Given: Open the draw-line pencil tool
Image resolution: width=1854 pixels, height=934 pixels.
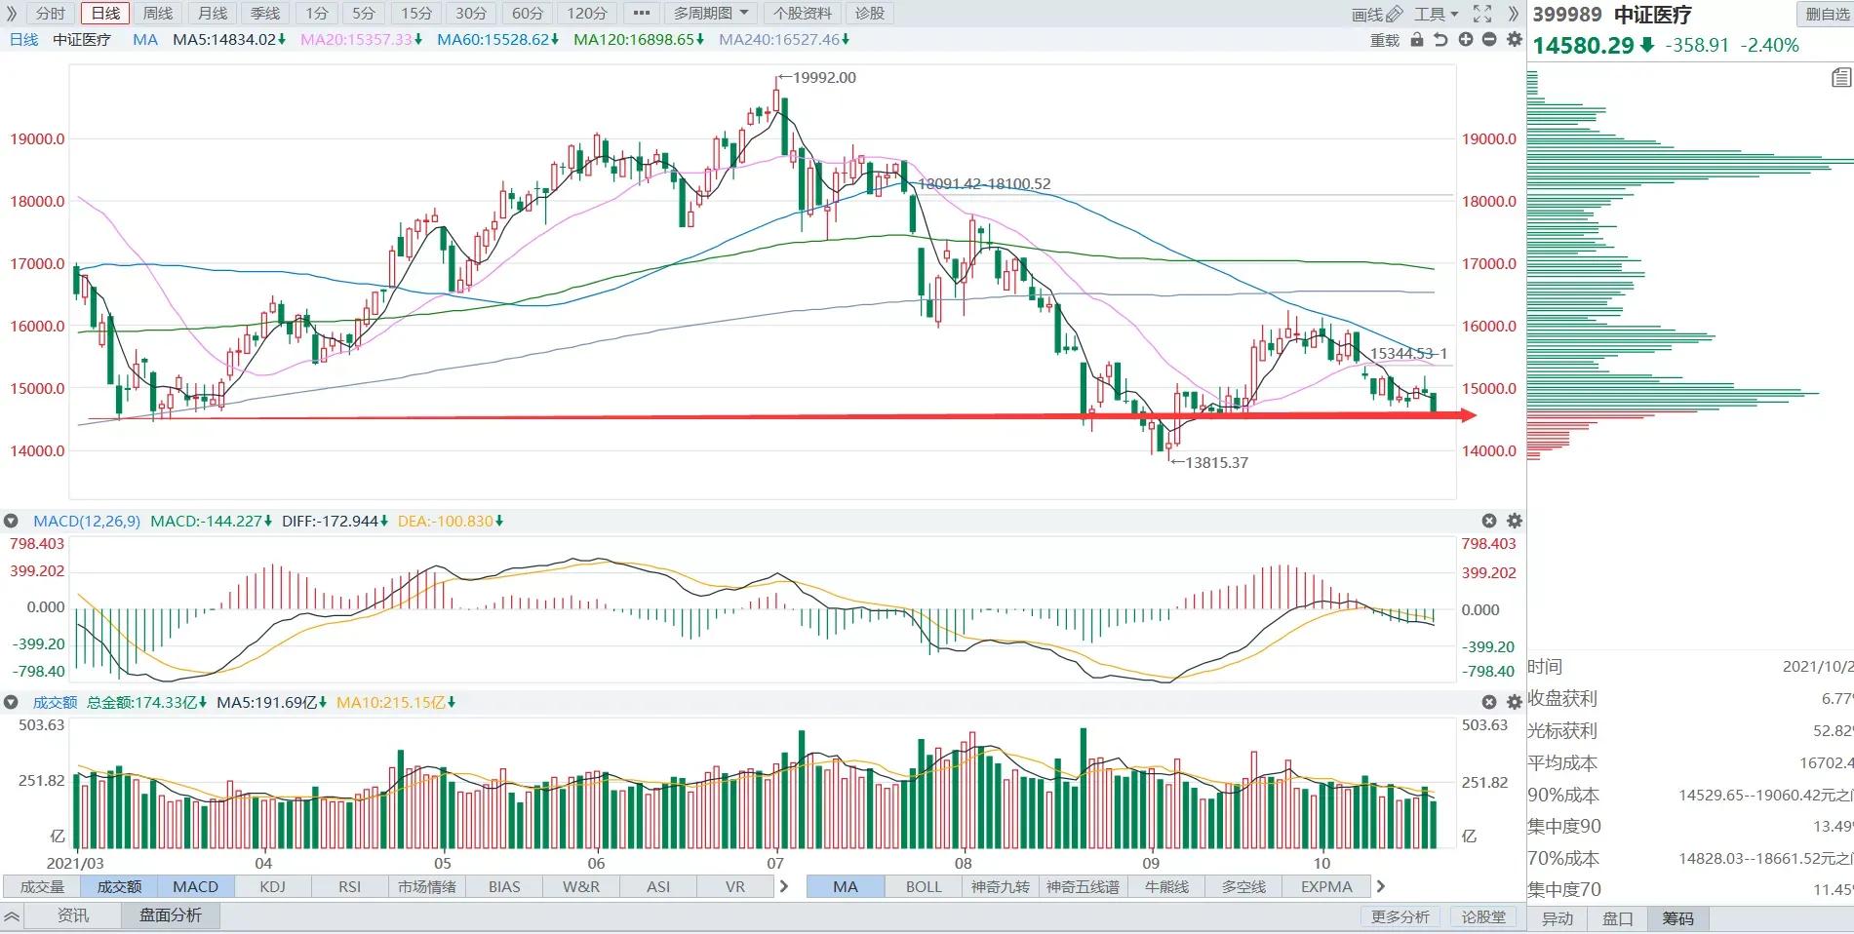Looking at the screenshot, I should tap(1378, 14).
